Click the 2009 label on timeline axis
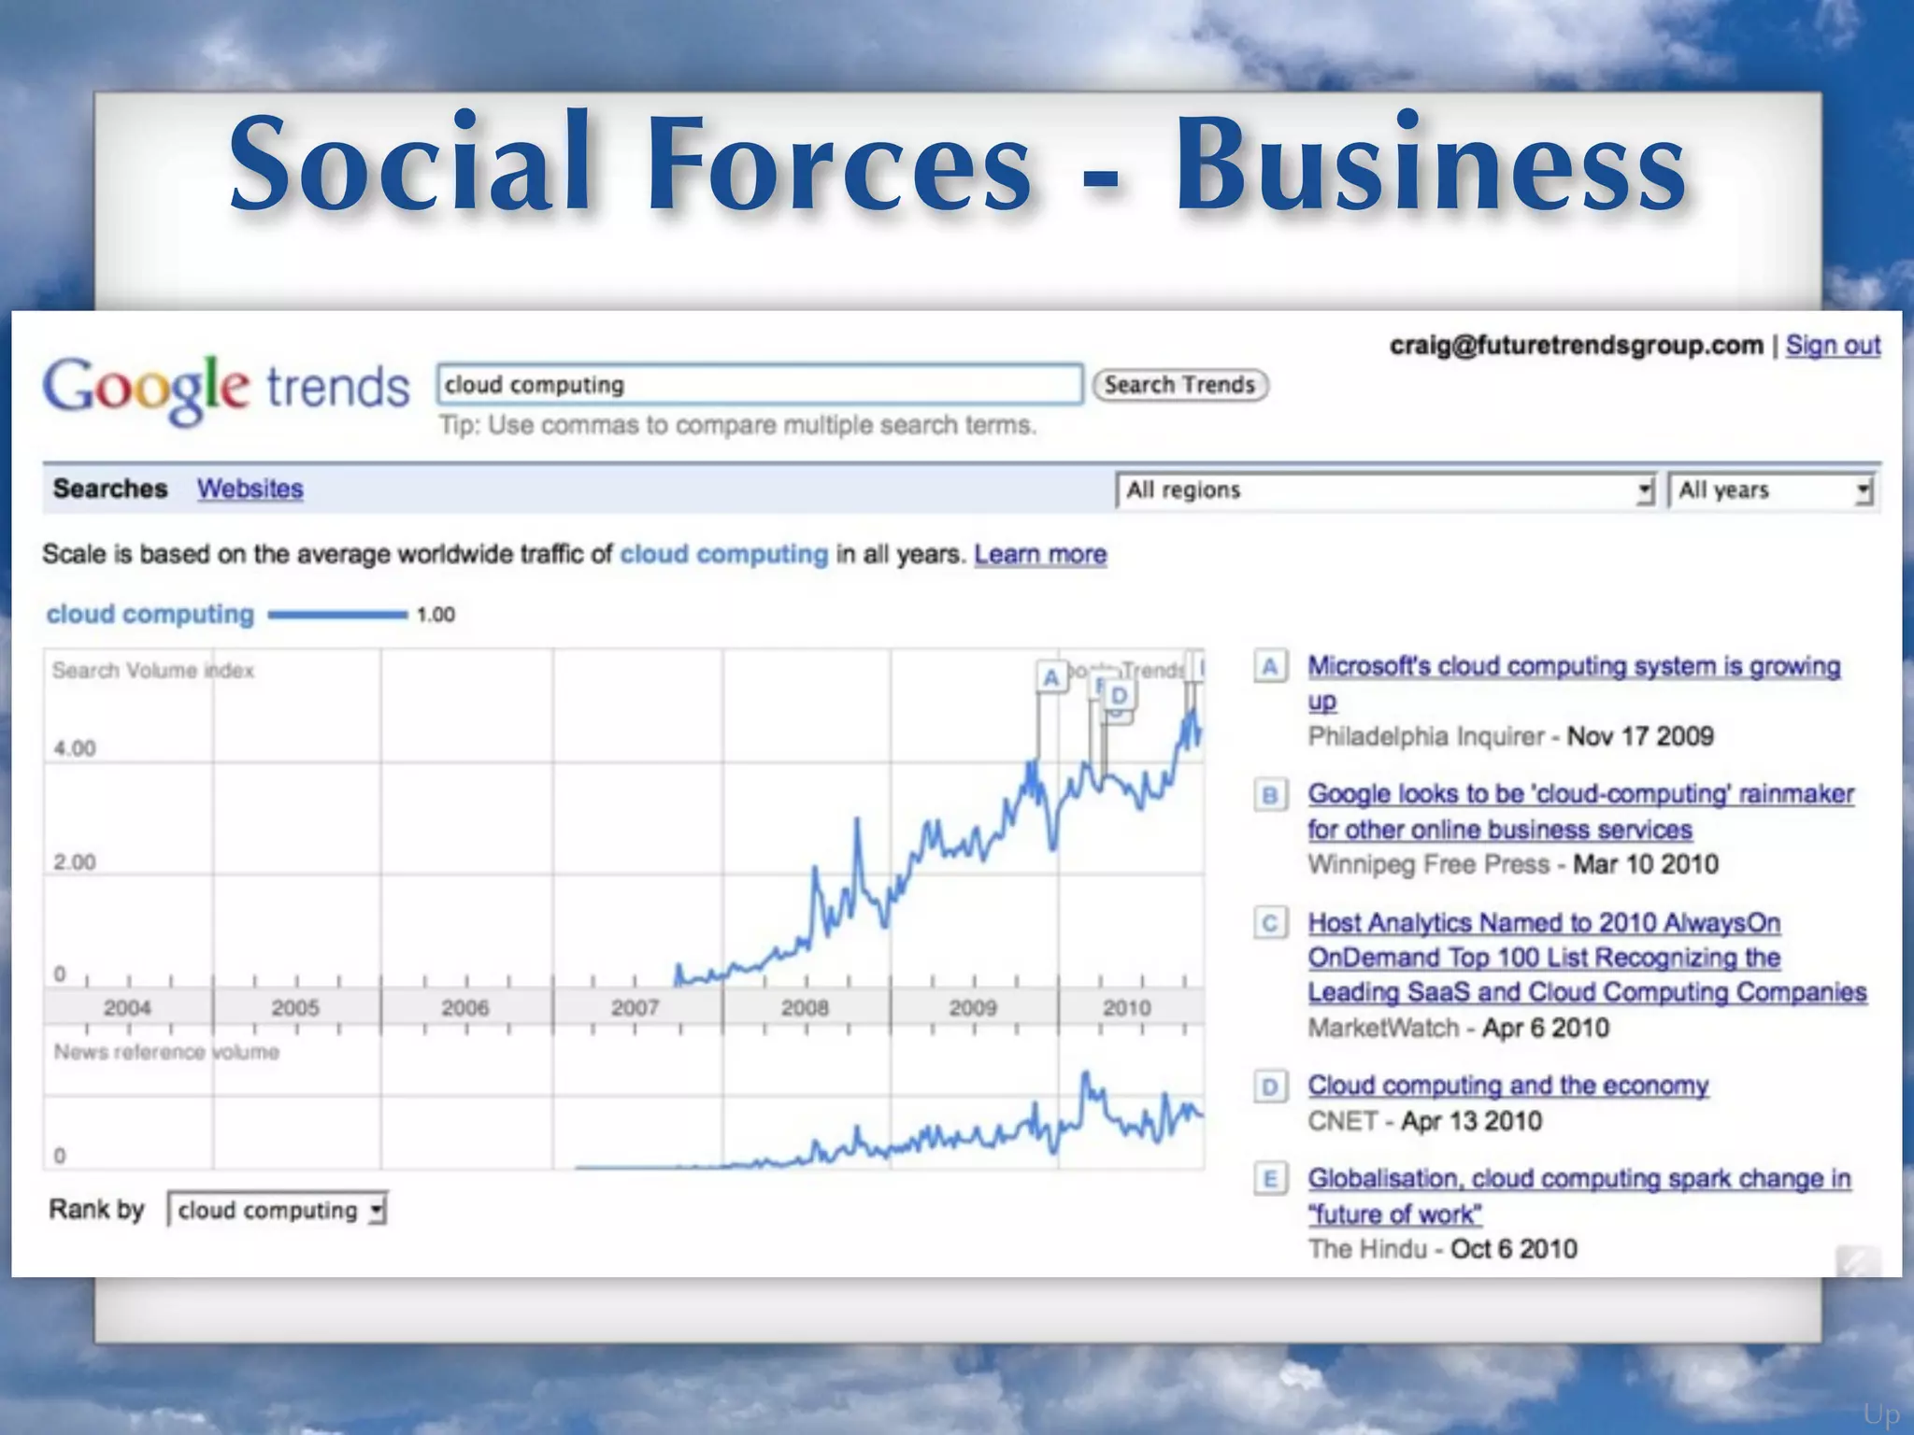Image resolution: width=1914 pixels, height=1435 pixels. coord(973,1008)
